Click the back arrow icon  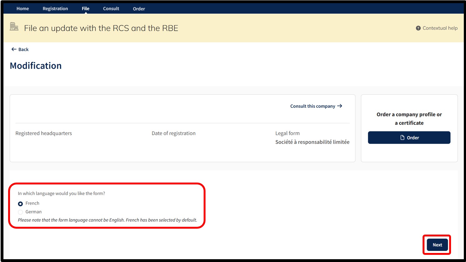tap(14, 49)
